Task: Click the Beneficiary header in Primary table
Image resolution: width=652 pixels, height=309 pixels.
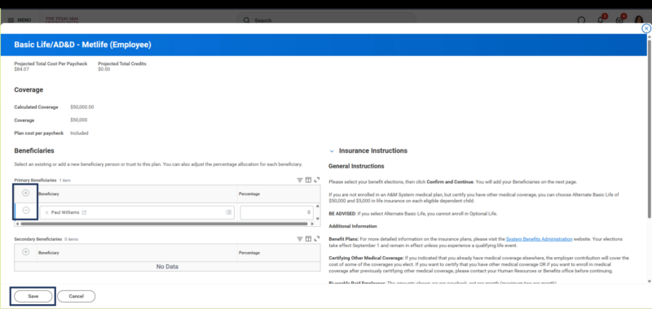Action: pyautogui.click(x=49, y=194)
